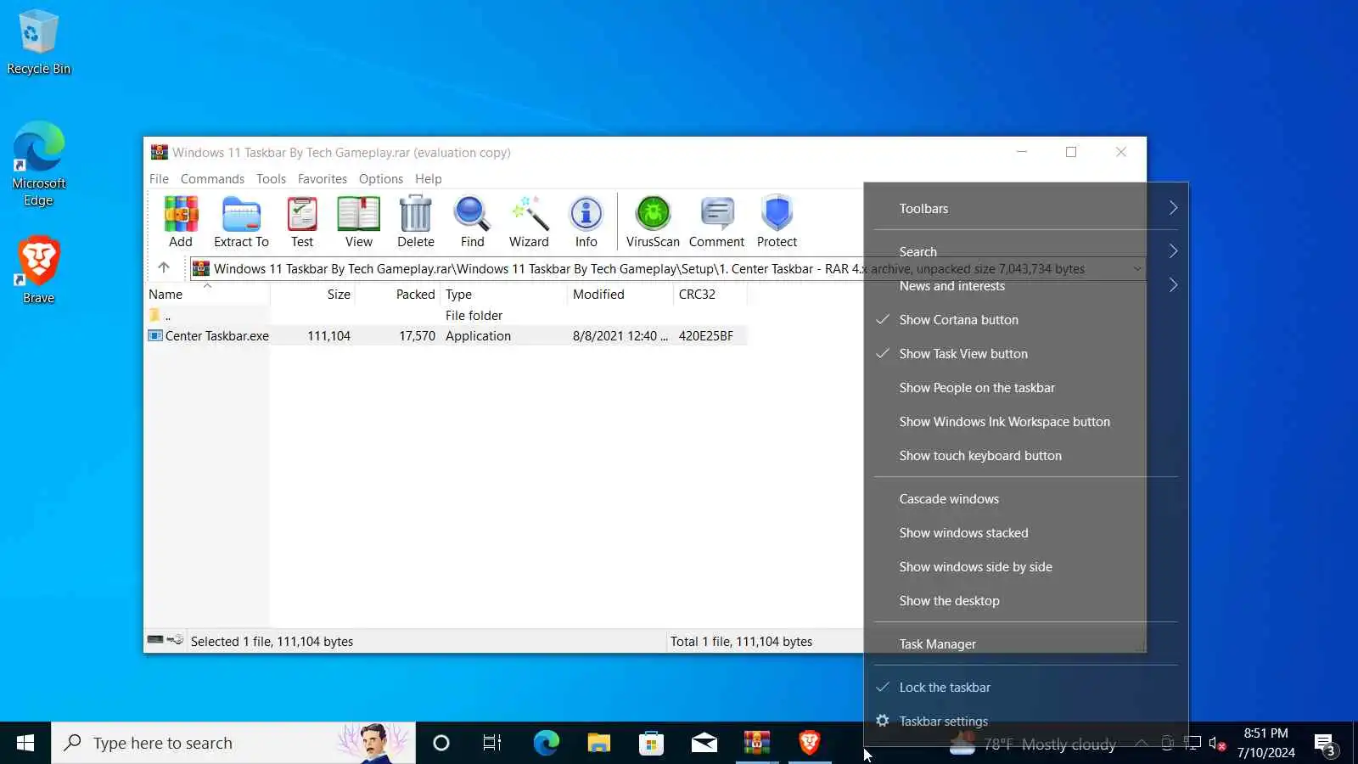Sort files by the Modified column

tap(620, 295)
